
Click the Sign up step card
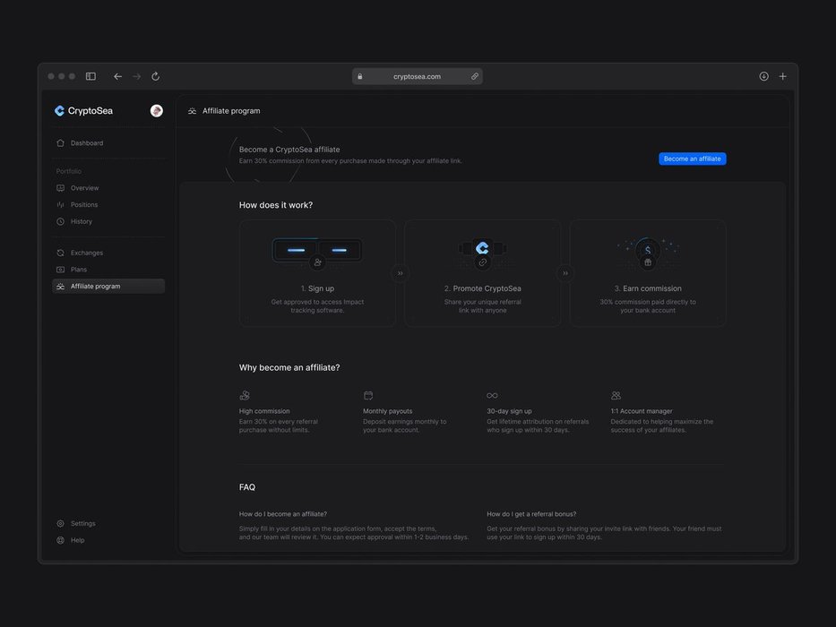pyautogui.click(x=317, y=273)
